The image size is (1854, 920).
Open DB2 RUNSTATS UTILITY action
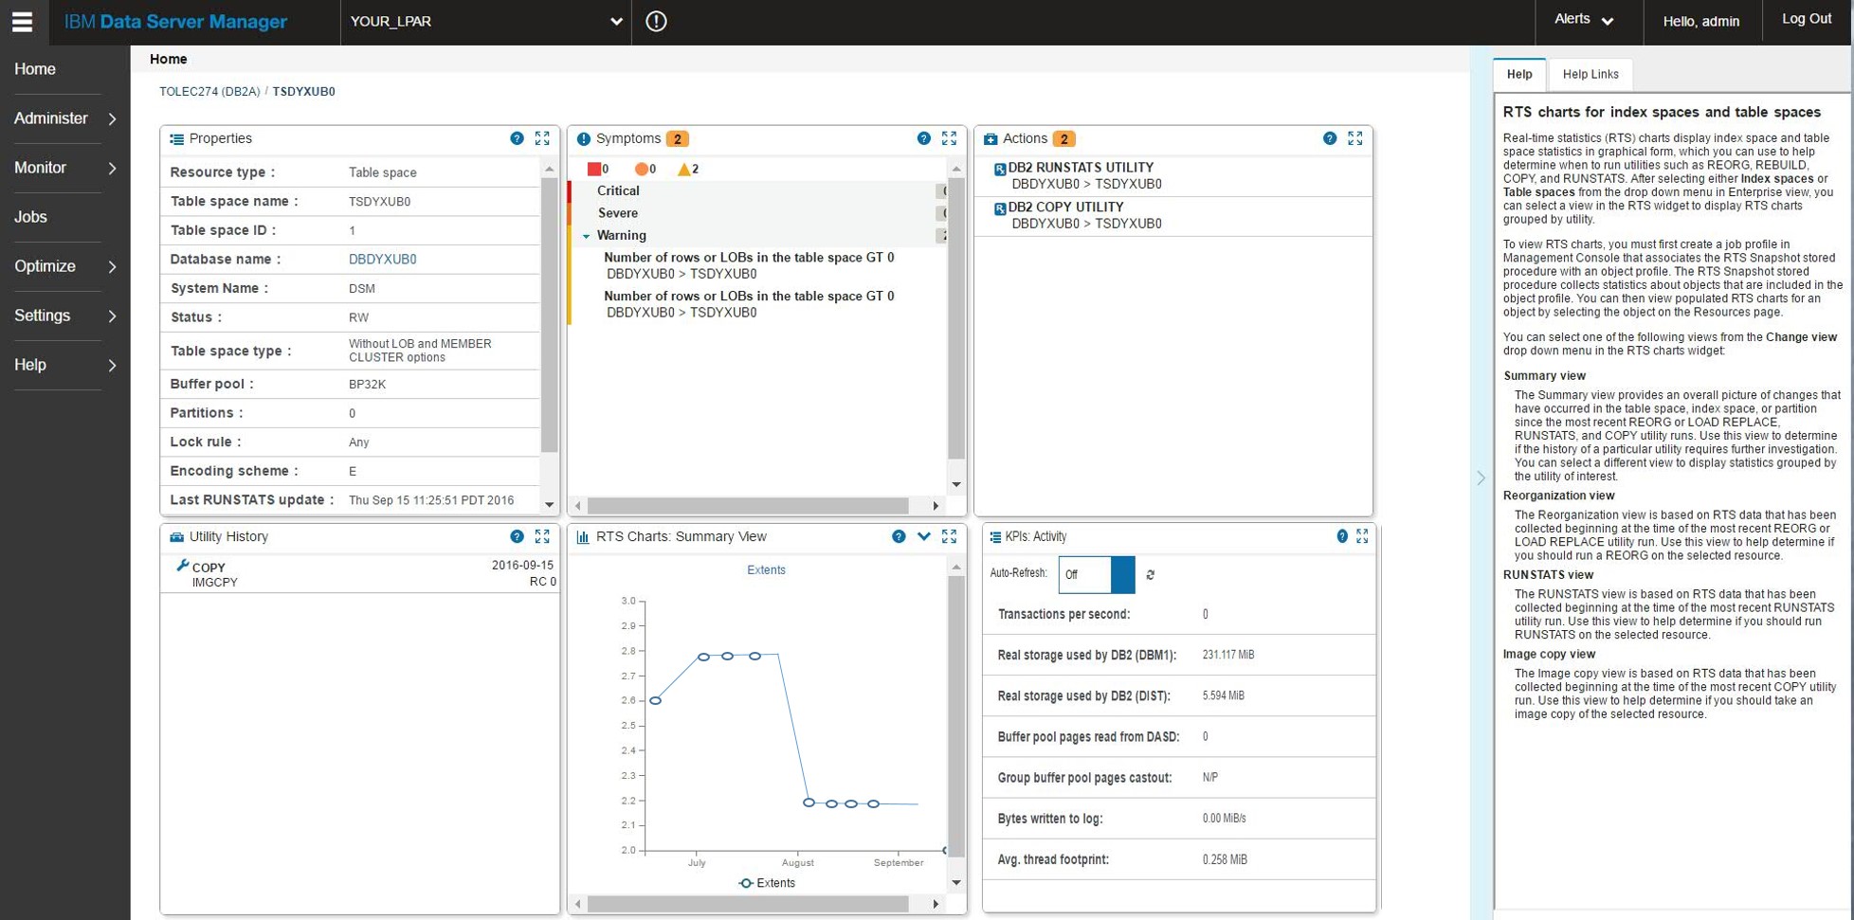click(x=1081, y=167)
